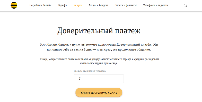Open the Тарифы menu item
202x102 pixels.
pyautogui.click(x=63, y=5)
